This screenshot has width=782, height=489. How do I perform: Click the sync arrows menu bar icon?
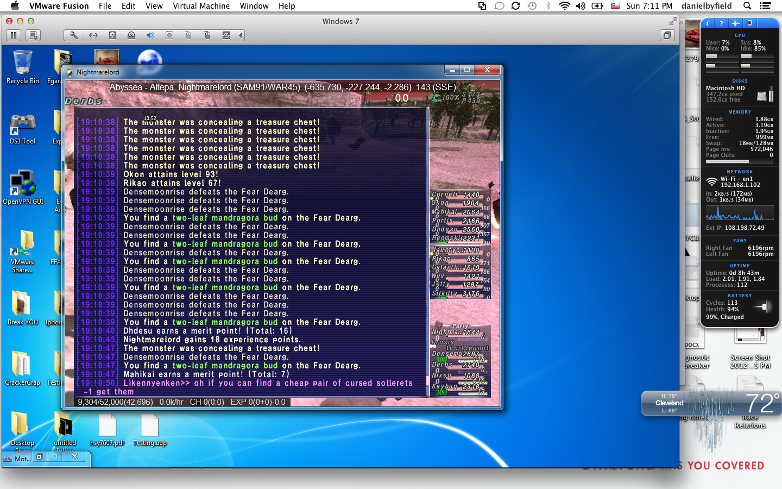[515, 6]
